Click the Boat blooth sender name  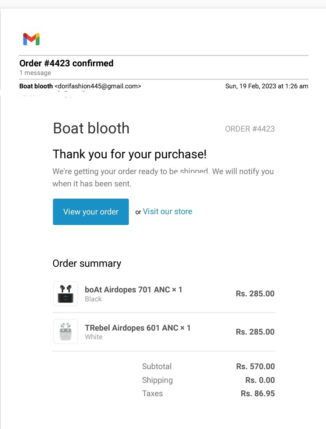point(36,86)
